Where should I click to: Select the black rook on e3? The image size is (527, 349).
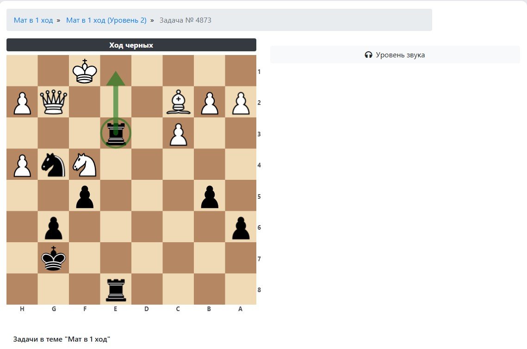coord(116,134)
